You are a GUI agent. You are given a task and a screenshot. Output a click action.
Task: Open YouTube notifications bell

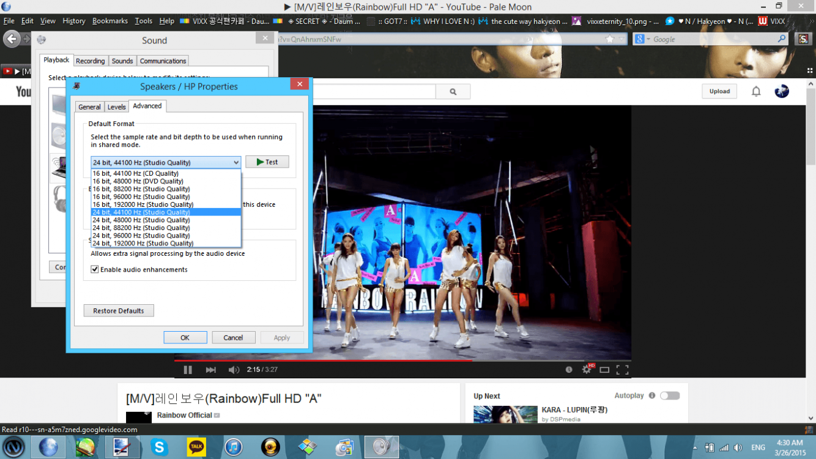coord(756,91)
